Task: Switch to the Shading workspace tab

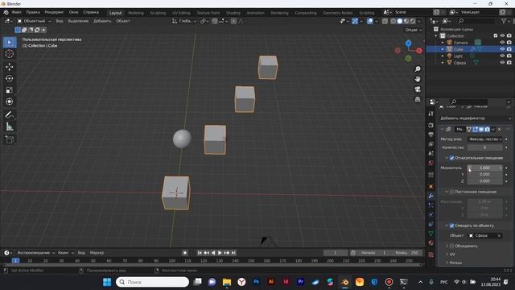Action: coord(233,13)
